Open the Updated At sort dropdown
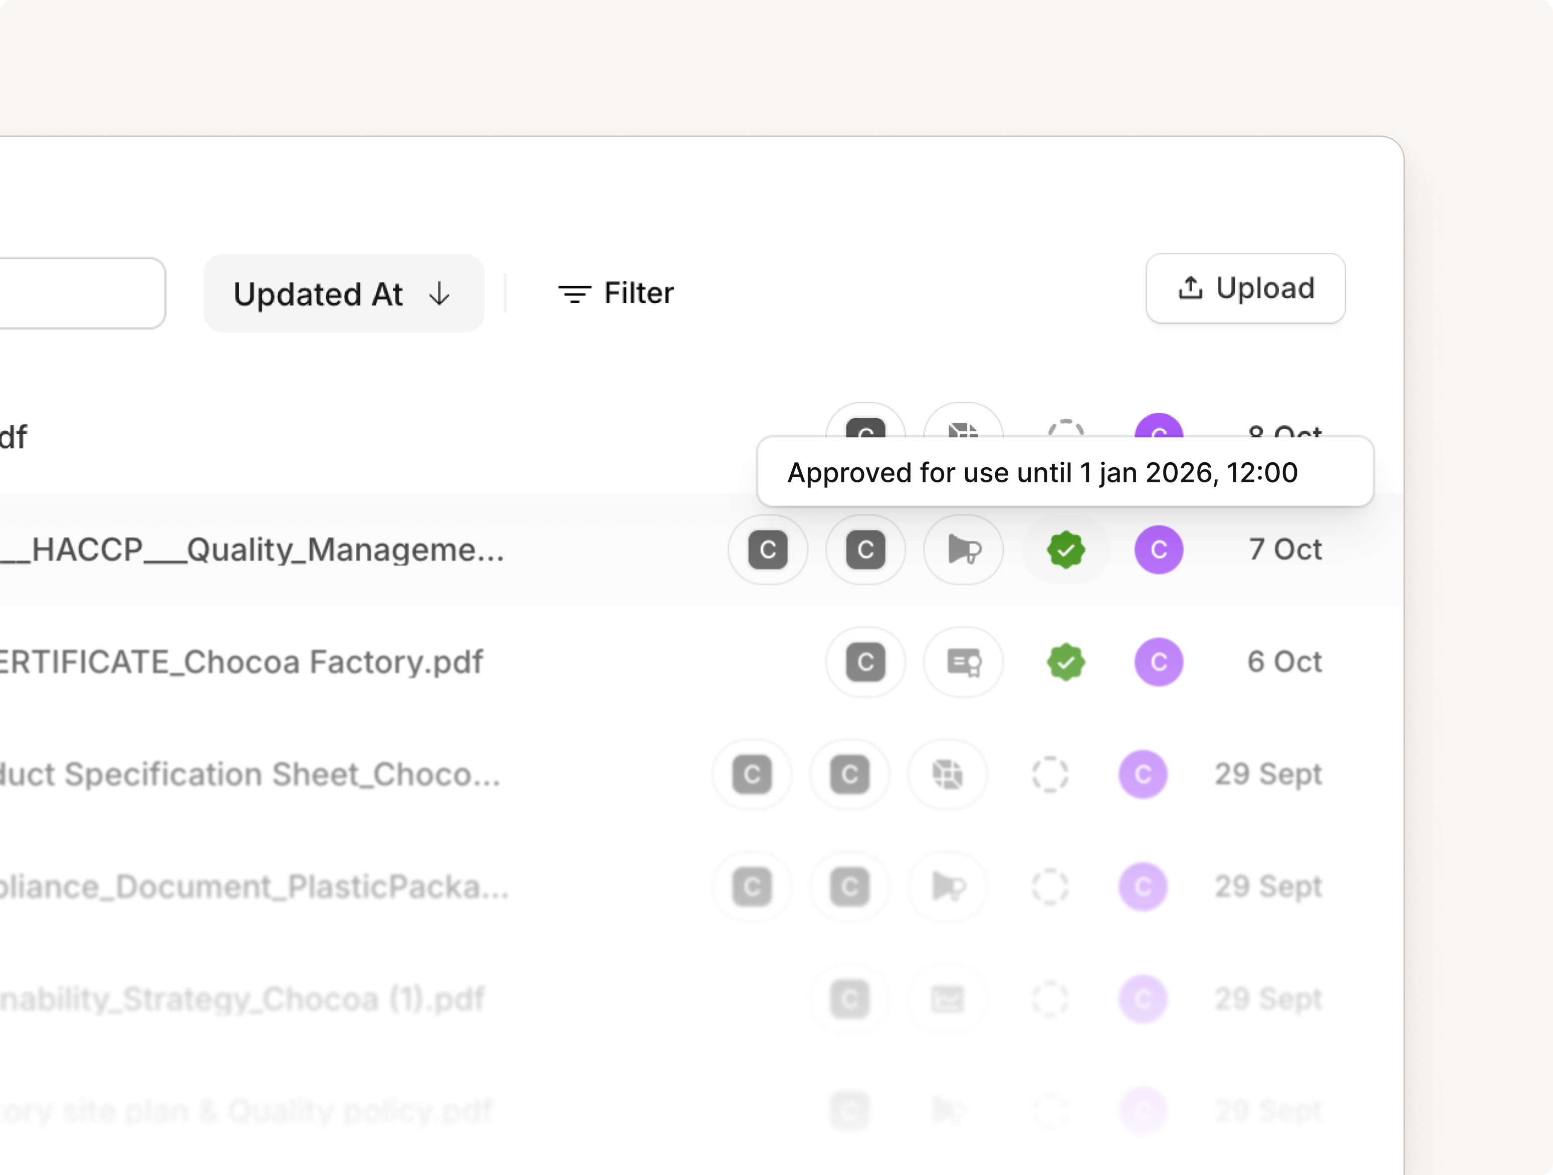This screenshot has height=1175, width=1553. click(343, 293)
